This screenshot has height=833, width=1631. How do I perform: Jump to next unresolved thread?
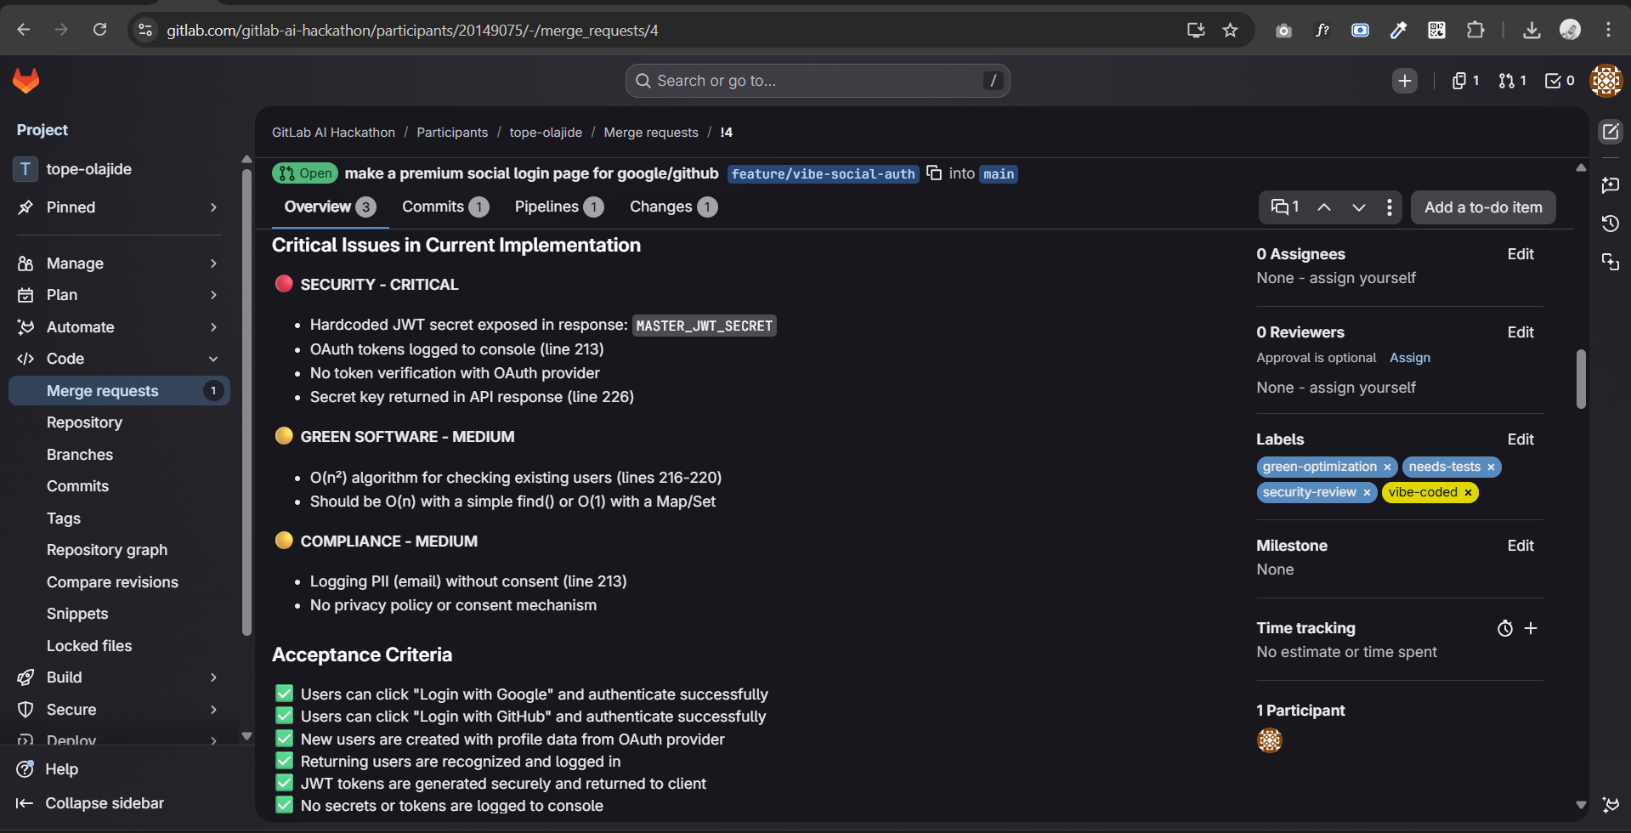1359,207
